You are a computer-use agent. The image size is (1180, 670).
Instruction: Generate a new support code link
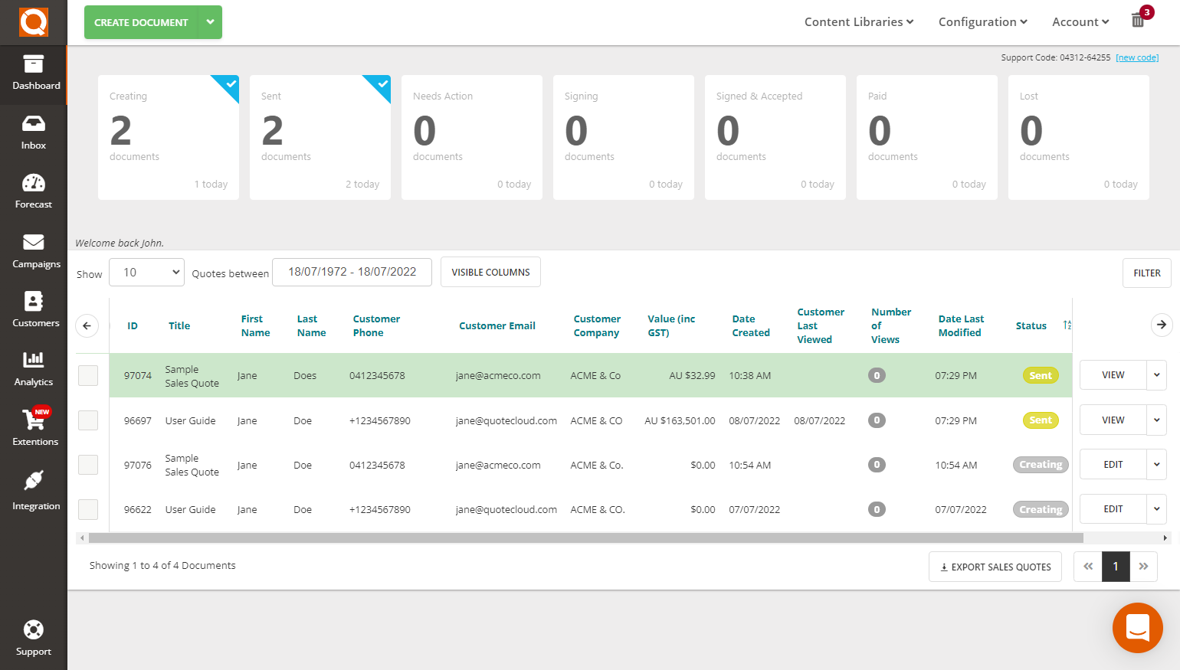tap(1137, 57)
